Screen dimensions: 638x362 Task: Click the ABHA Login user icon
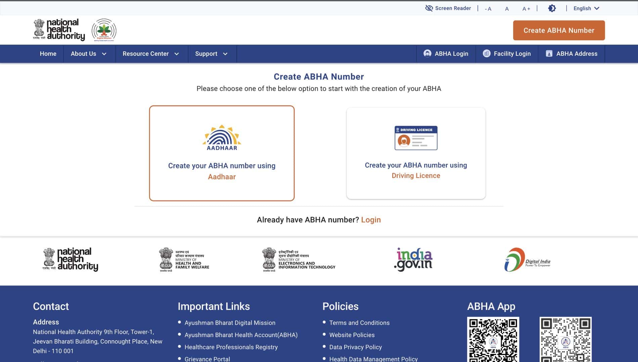(x=427, y=53)
